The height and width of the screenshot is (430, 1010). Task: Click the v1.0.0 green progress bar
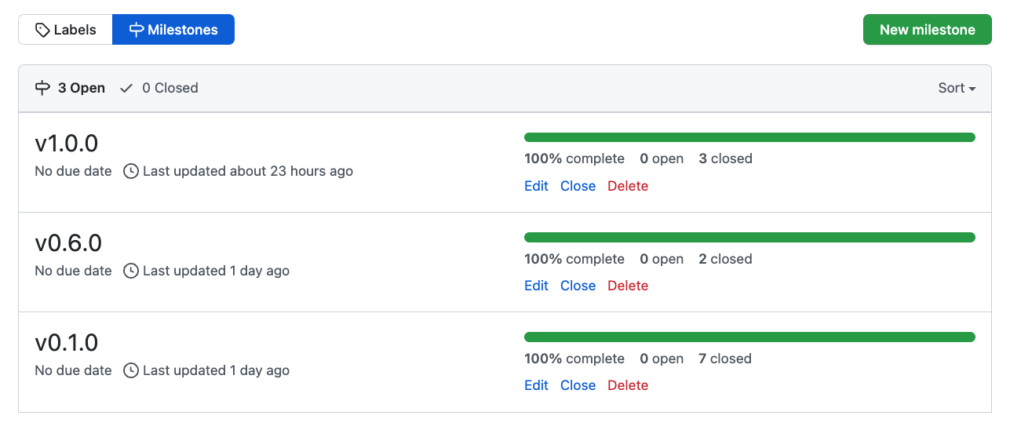tap(749, 137)
